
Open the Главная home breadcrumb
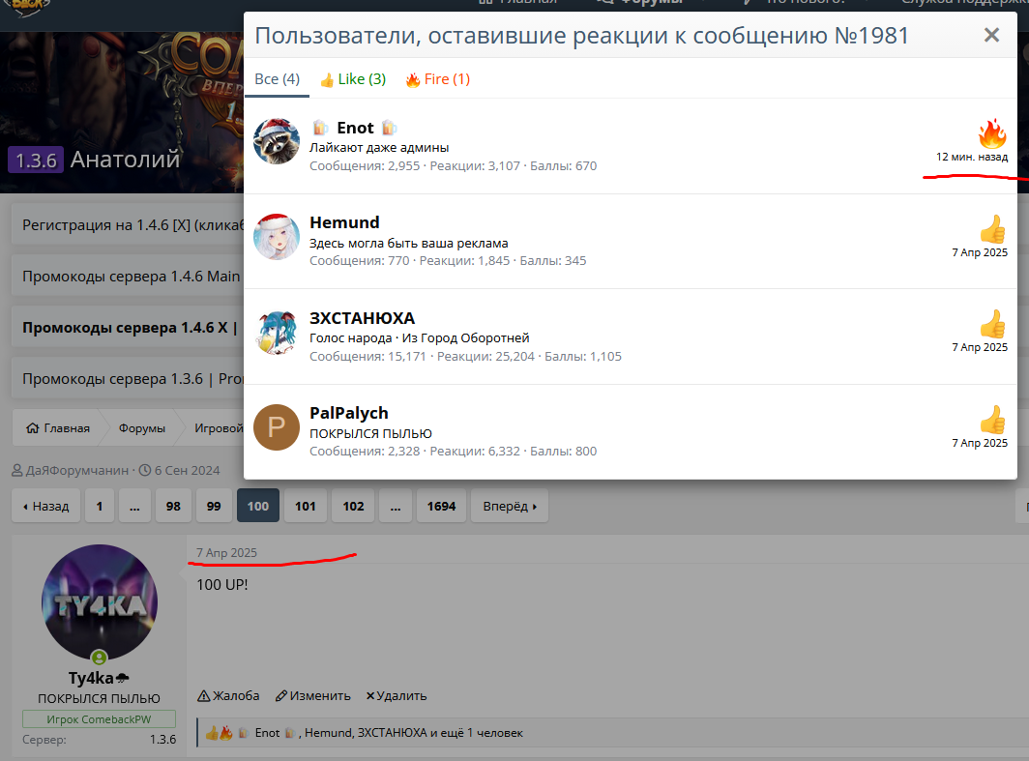[58, 427]
